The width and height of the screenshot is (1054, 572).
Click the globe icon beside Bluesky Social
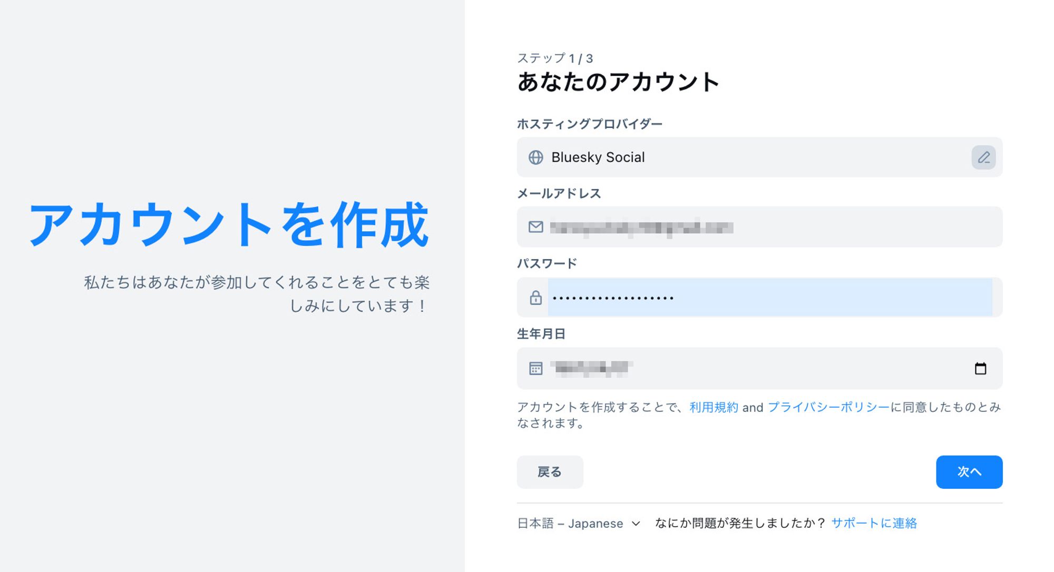[x=536, y=157]
